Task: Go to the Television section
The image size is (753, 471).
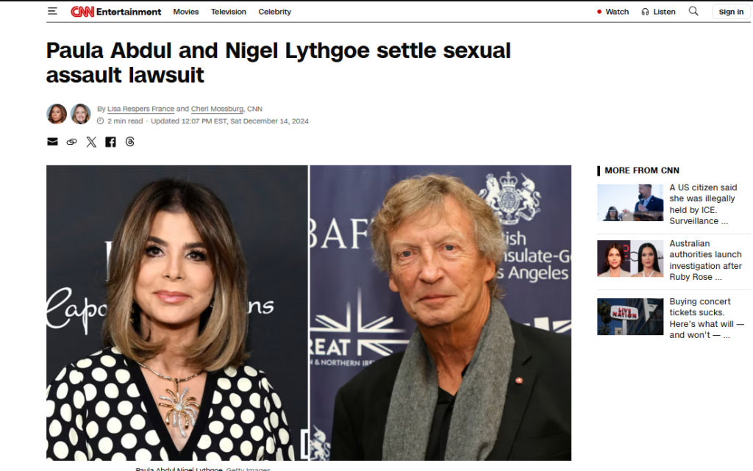Action: (229, 12)
